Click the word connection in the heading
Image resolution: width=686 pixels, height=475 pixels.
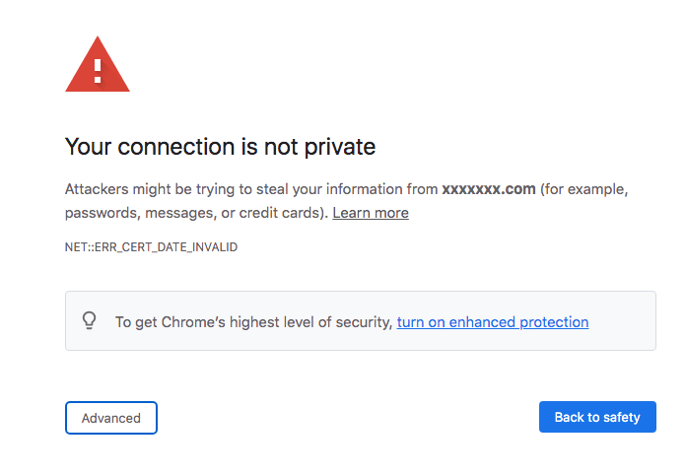[175, 147]
